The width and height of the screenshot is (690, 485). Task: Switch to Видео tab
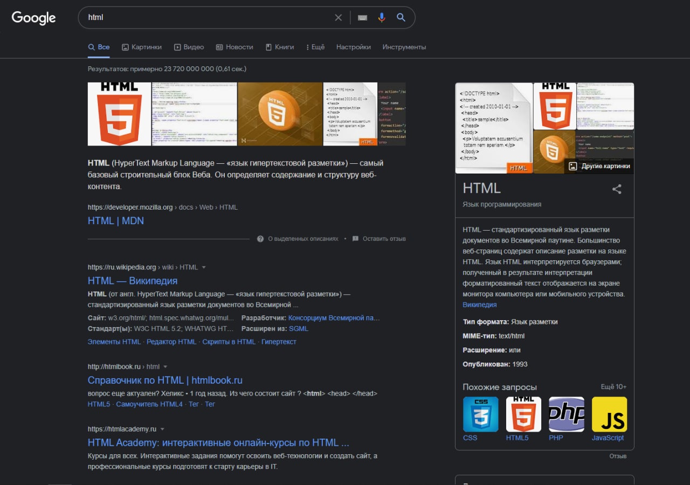189,47
